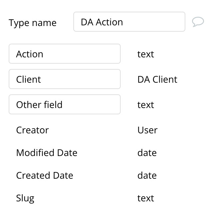
Task: Click the text type beside Other field
Action: (146, 105)
